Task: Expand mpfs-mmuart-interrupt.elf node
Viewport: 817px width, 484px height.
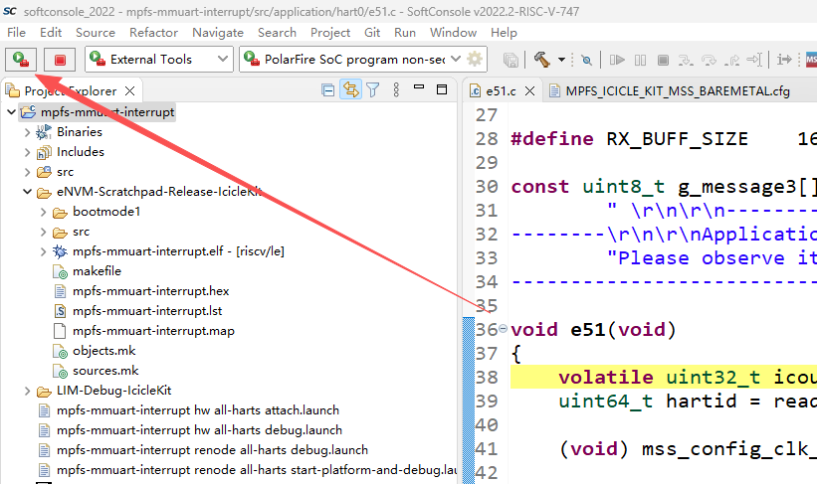Action: 43,251
